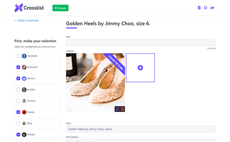
Task: Enable the Facebook marketplace checkbox
Action: tap(18, 56)
